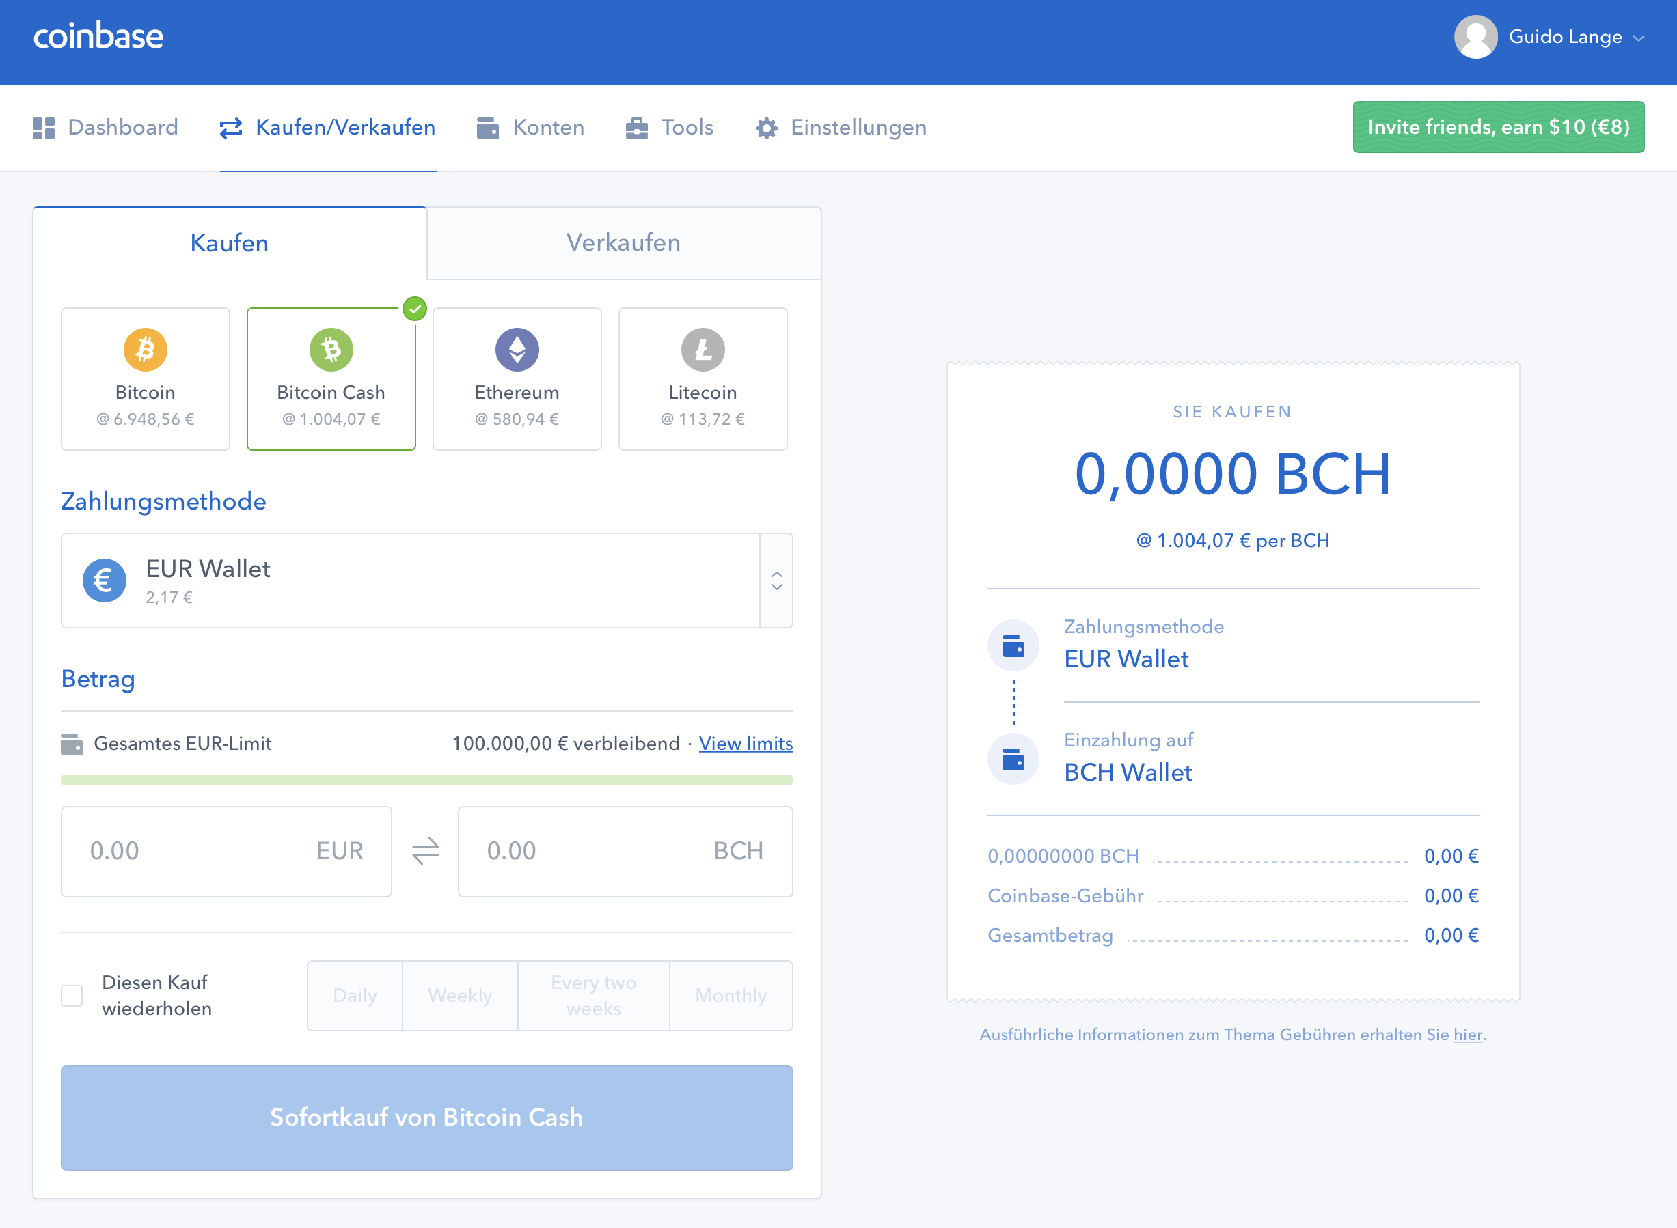Click the Konten wallet icon

click(x=488, y=128)
